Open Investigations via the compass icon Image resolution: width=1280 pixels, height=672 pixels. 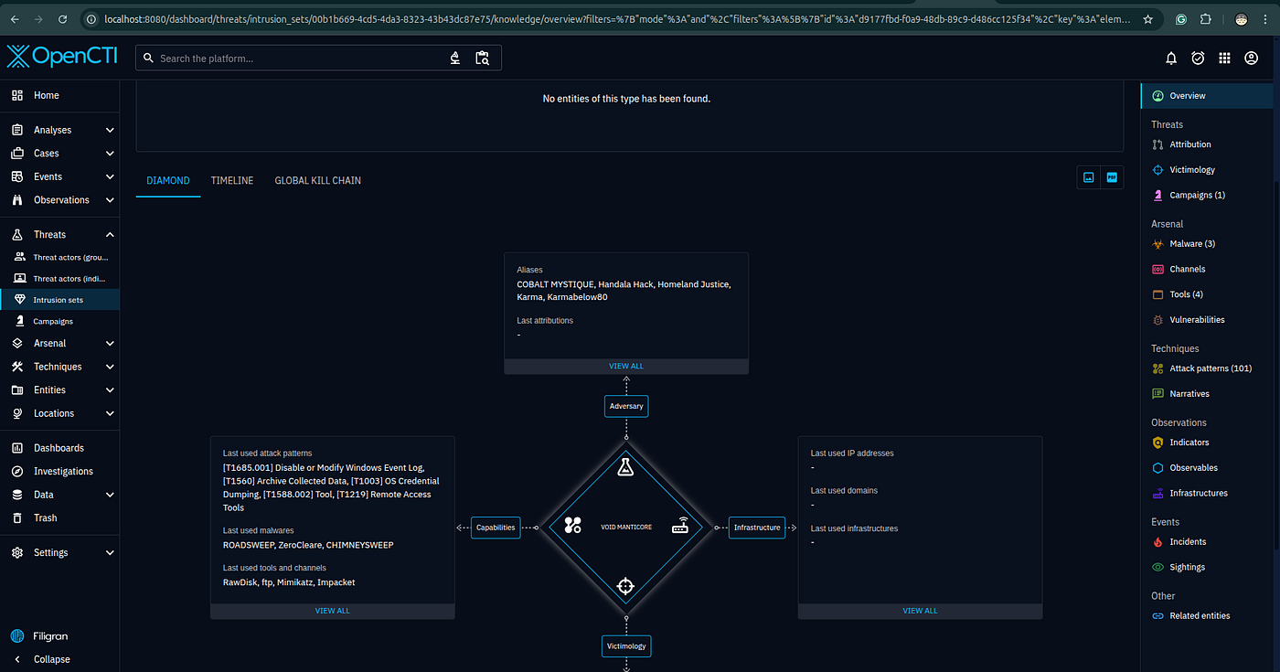pyautogui.click(x=17, y=472)
